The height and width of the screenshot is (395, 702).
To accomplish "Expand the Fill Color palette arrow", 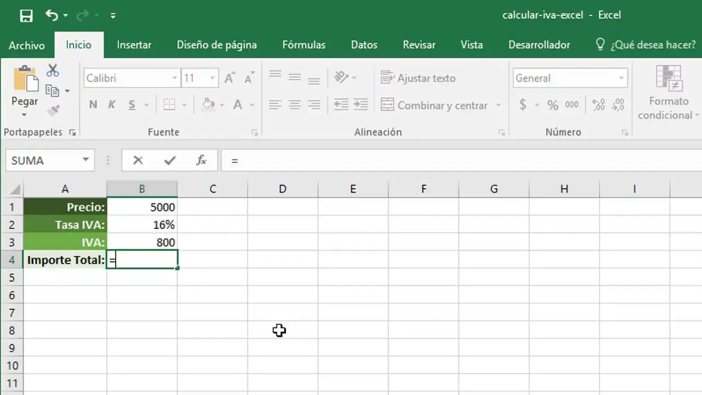I will [x=222, y=105].
